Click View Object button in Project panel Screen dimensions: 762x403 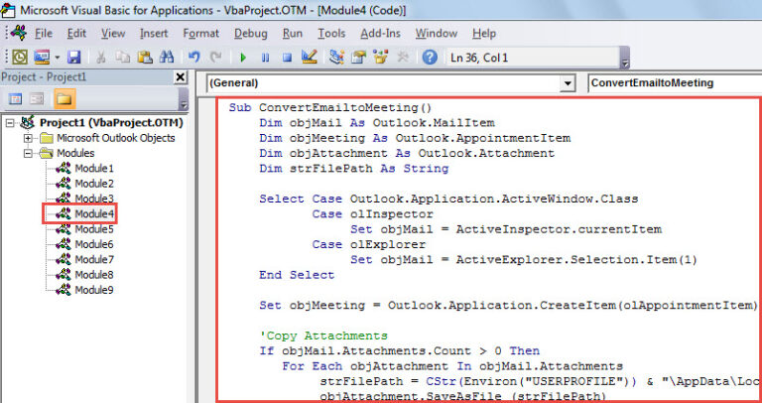click(x=39, y=99)
